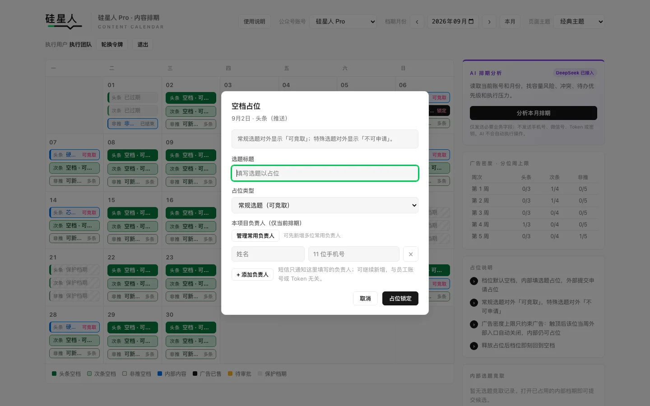The height and width of the screenshot is (406, 650).
Task: Click the orange 待审批 legend swatch
Action: (230, 374)
